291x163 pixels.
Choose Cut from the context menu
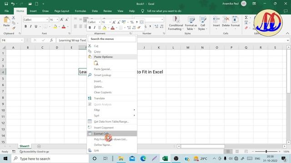[x=112, y=46]
